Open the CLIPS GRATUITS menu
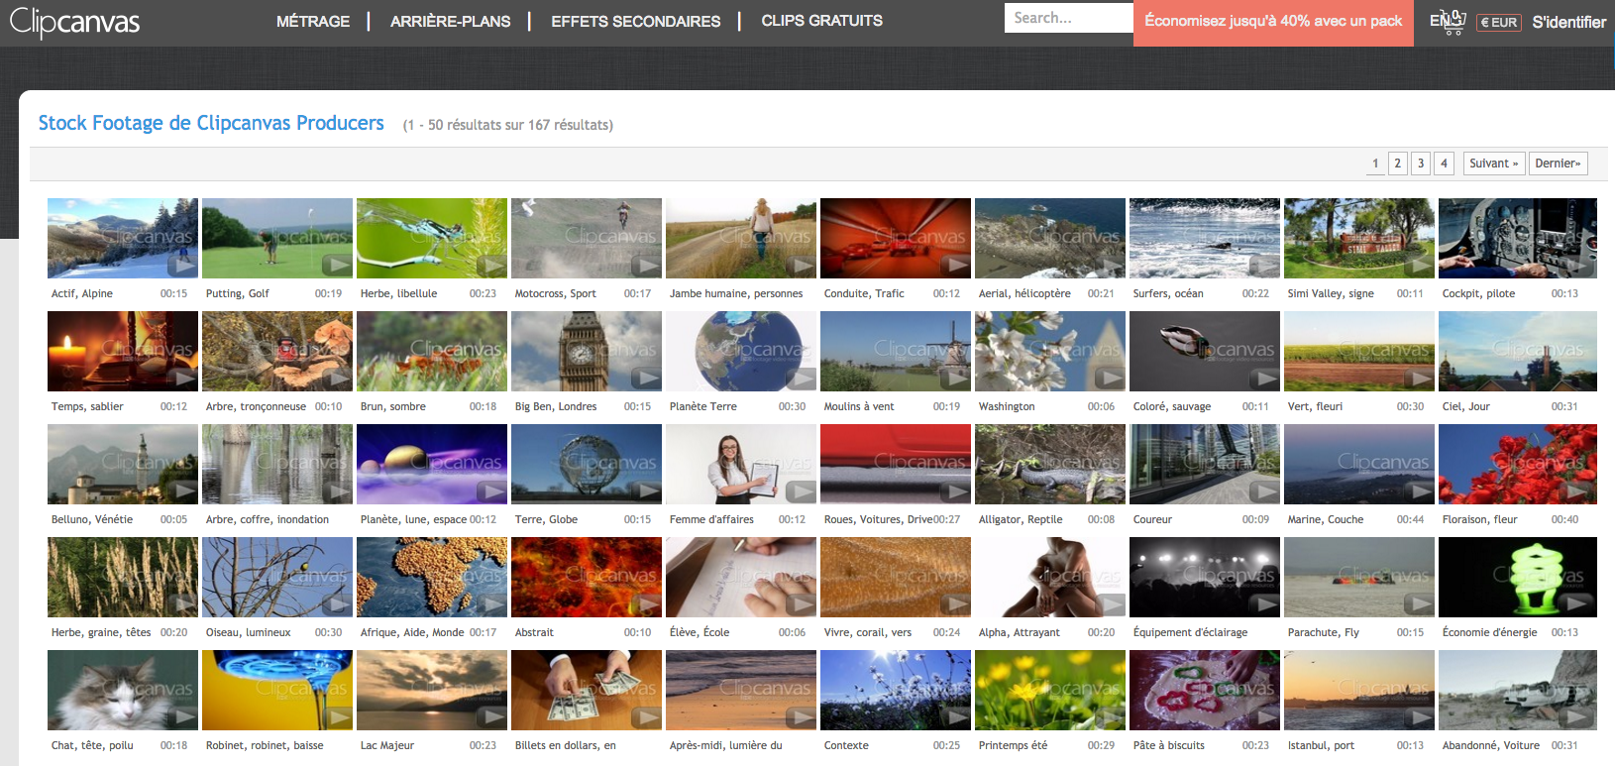This screenshot has width=1615, height=766. point(822,21)
